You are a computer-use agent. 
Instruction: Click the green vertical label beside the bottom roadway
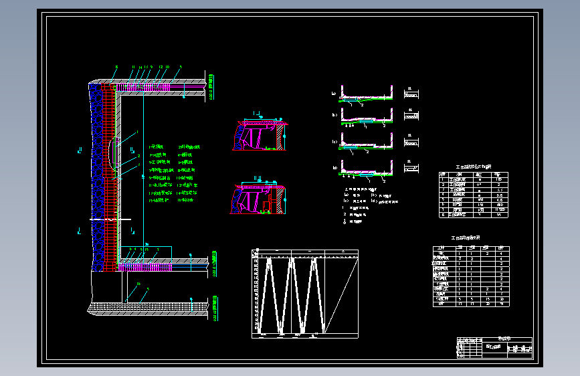pos(215,308)
